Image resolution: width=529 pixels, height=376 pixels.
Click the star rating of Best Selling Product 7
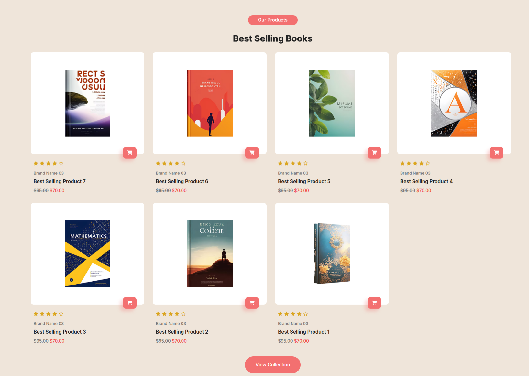click(x=49, y=164)
